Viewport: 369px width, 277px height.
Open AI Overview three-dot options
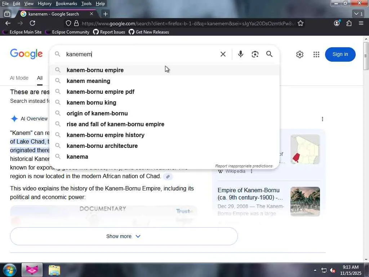[323, 119]
